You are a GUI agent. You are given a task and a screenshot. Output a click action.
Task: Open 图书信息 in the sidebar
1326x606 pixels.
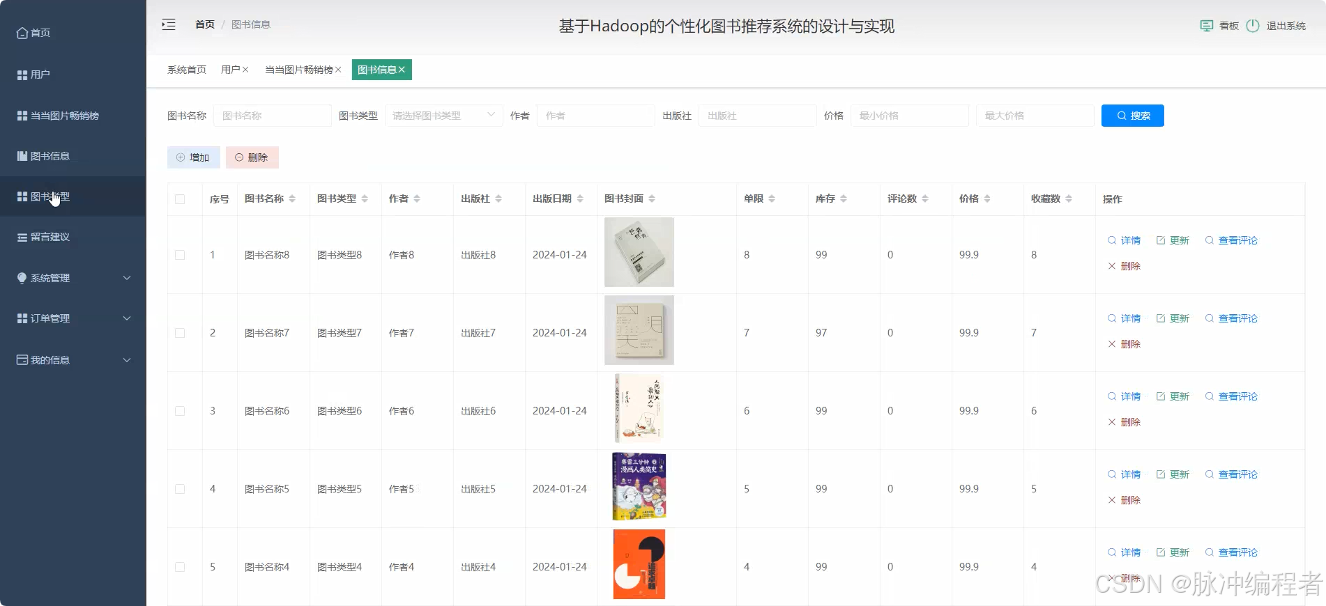(43, 156)
